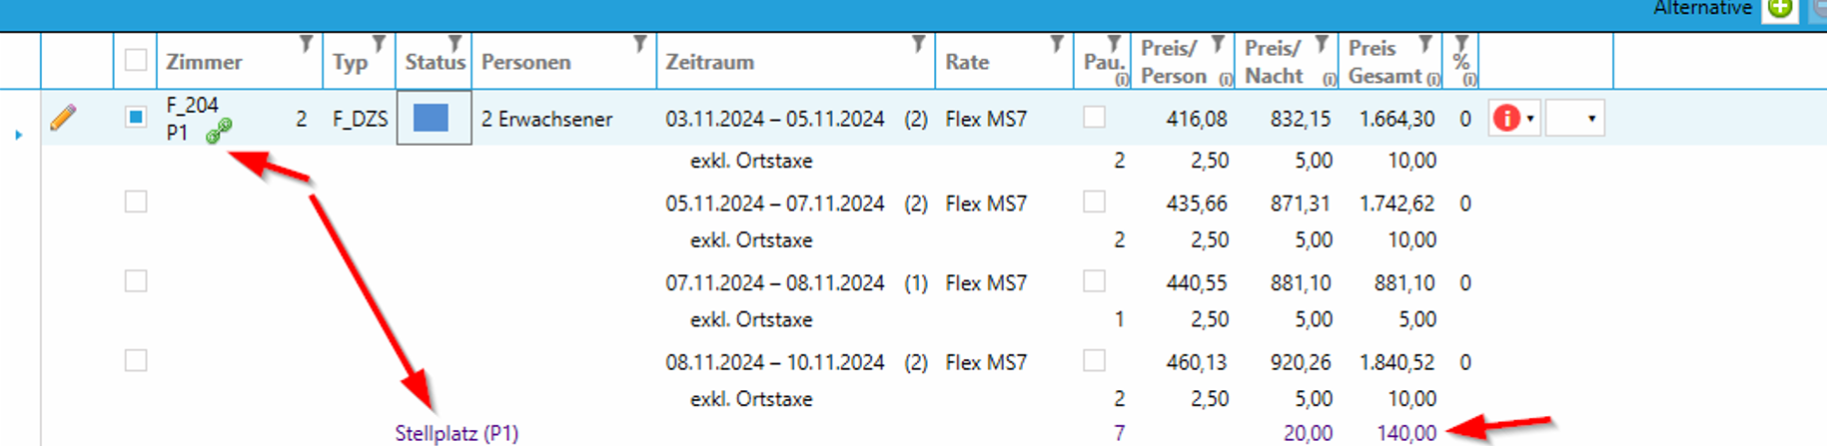1827x446 pixels.
Task: Click the pencil edit icon for room F_204
Action: pos(63,118)
